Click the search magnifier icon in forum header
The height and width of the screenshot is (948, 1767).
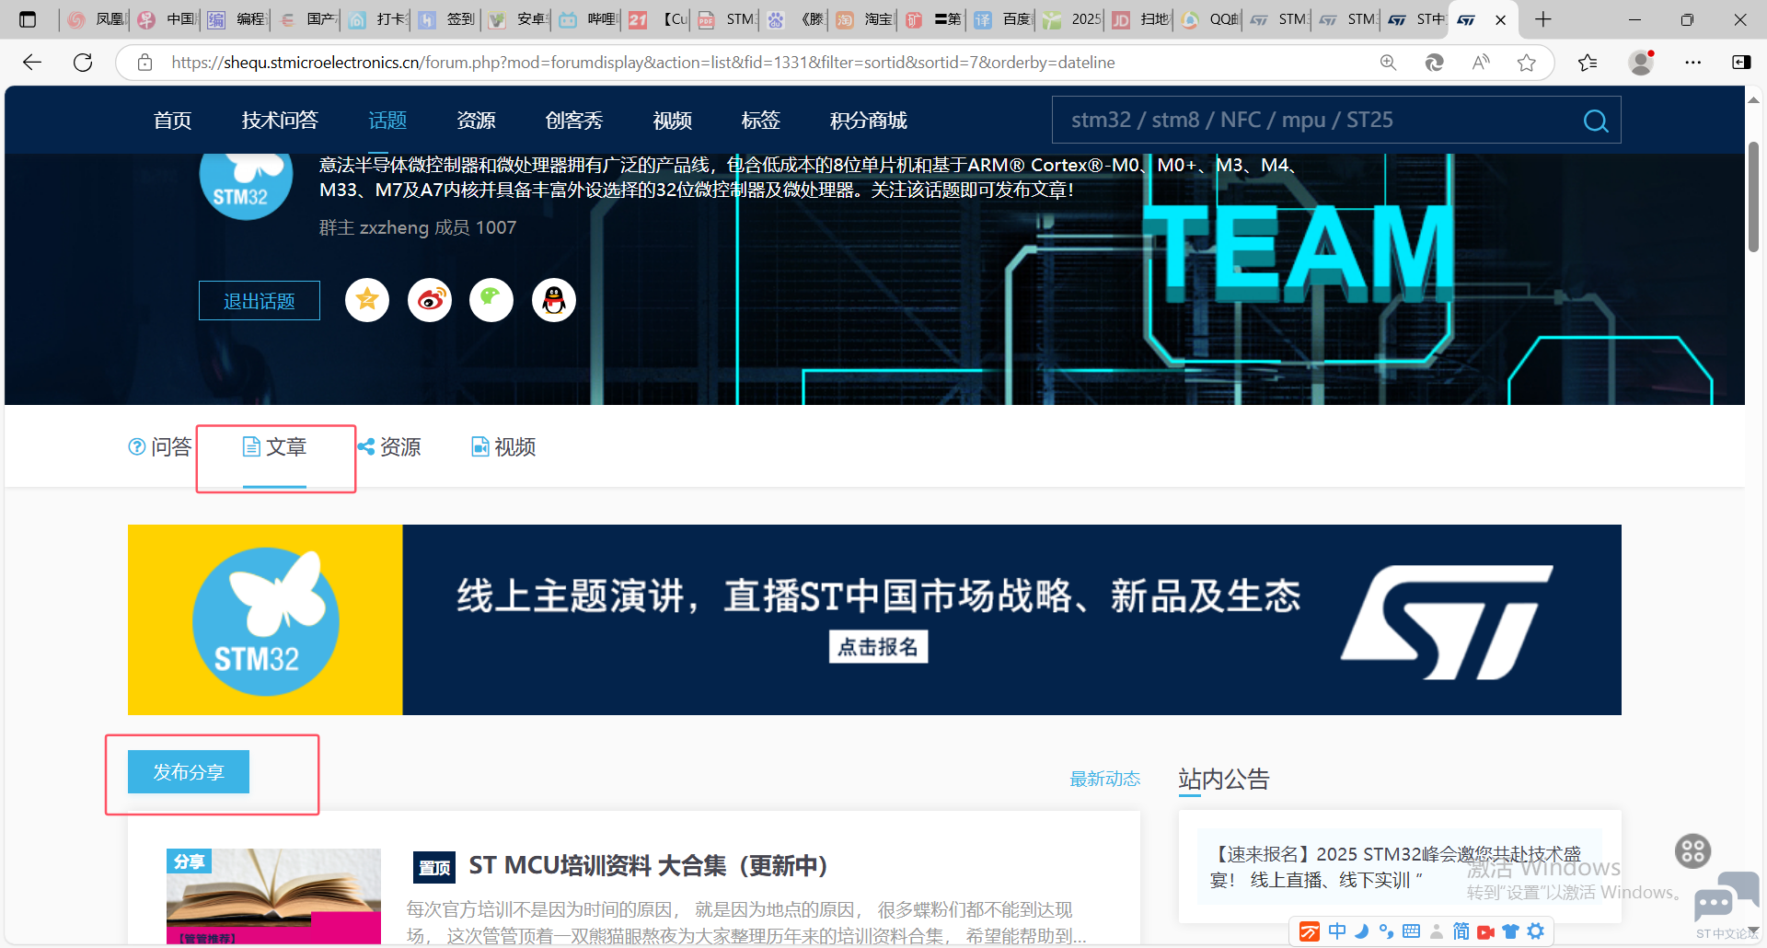(1596, 121)
